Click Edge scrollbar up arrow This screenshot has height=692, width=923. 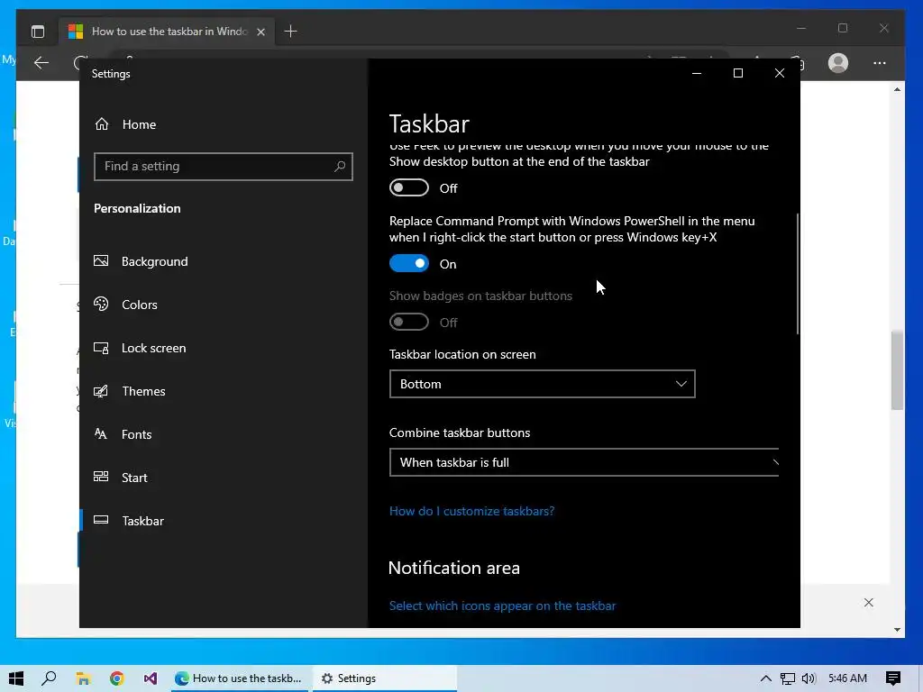(897, 89)
